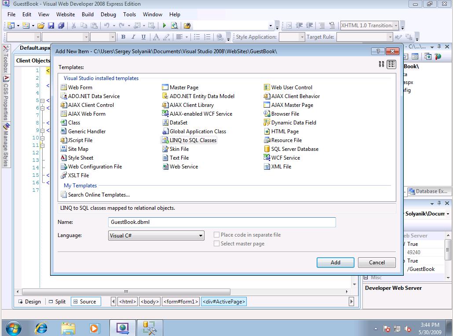Select the Master Page template

pos(180,87)
